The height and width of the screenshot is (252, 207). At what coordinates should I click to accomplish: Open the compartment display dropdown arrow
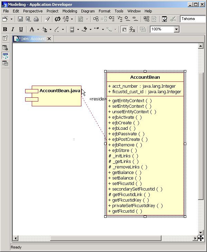pos(78,29)
